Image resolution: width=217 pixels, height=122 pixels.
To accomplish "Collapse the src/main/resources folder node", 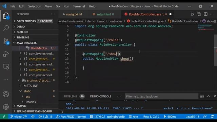I will (35, 80).
